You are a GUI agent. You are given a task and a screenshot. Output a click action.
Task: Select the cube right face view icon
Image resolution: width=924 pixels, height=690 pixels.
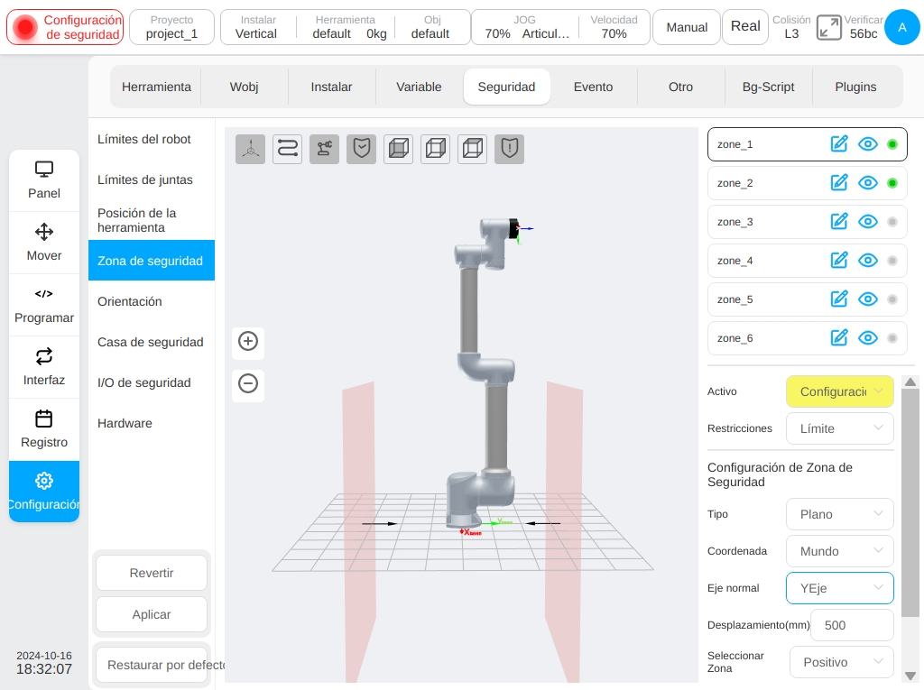click(436, 149)
